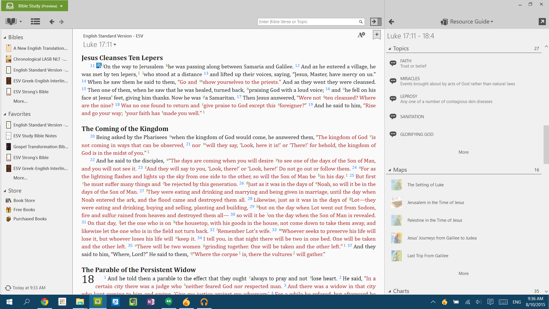
Task: Click the heading Jesus Cleanses Ten Lepers
Action: (122, 58)
